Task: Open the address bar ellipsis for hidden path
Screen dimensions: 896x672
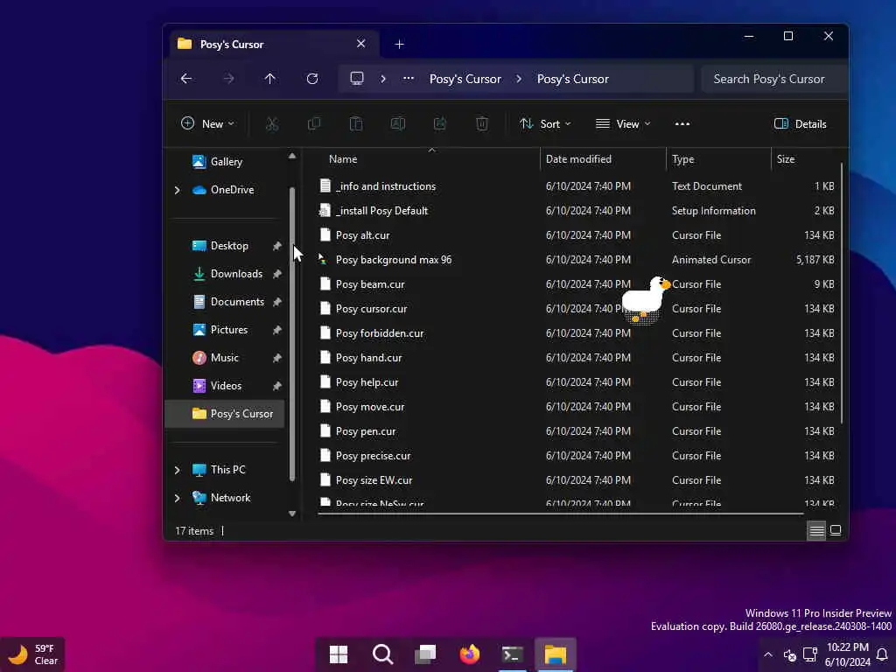Action: pos(408,79)
